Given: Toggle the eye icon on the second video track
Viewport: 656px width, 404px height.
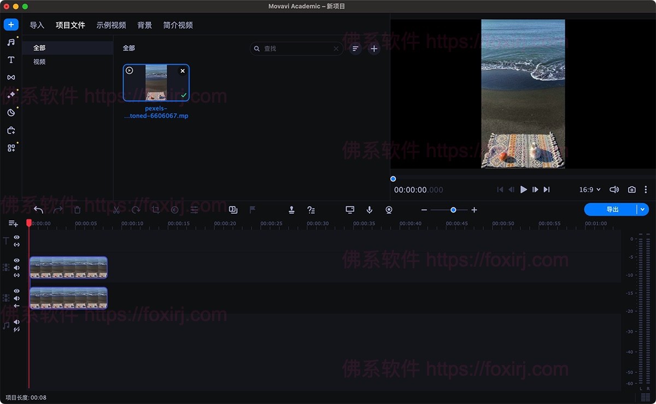Looking at the screenshot, I should pos(16,290).
